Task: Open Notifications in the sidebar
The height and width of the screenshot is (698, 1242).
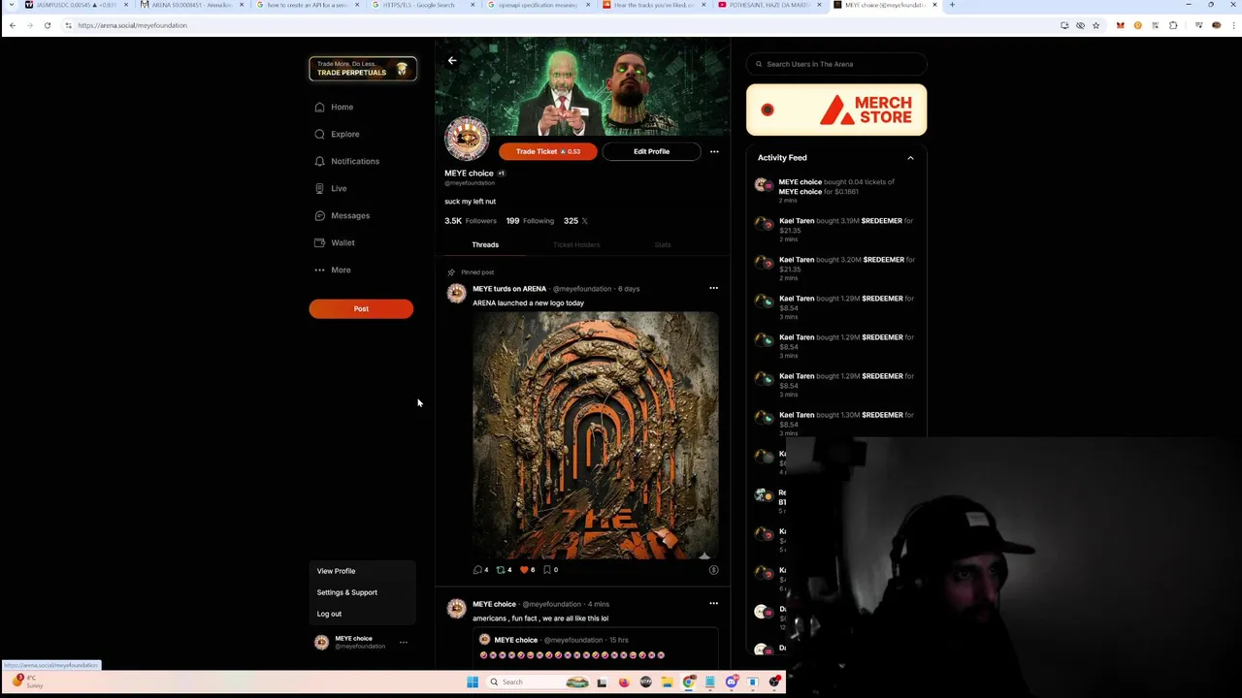Action: 346,161
